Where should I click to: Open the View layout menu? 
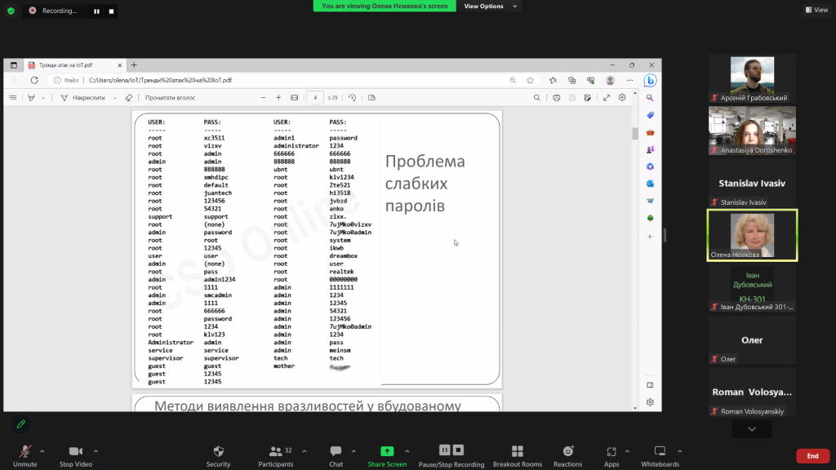click(x=816, y=10)
